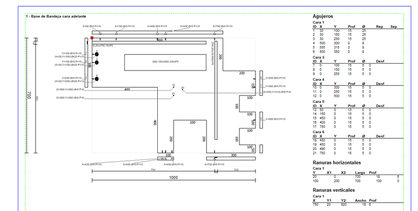Click the black hole circle numbered 4
This screenshot has height=211, width=418.
tap(97, 54)
